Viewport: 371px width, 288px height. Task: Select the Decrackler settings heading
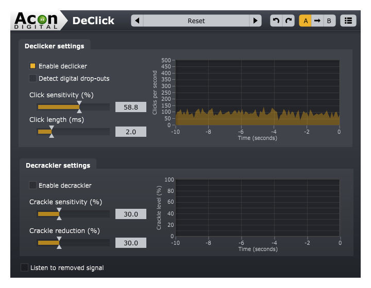coord(58,165)
